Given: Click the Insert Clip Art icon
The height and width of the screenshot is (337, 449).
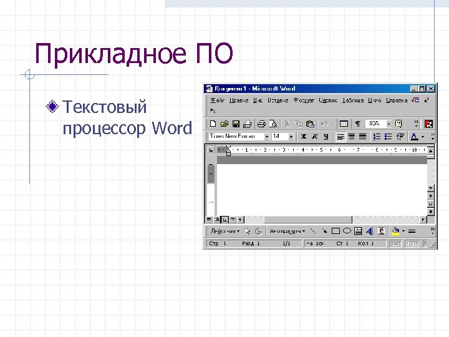Looking at the screenshot, I should coord(381,231).
